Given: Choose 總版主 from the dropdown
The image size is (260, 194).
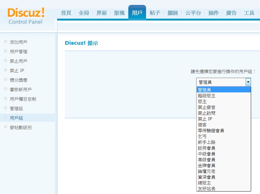Looking at the screenshot, I should 224,183.
